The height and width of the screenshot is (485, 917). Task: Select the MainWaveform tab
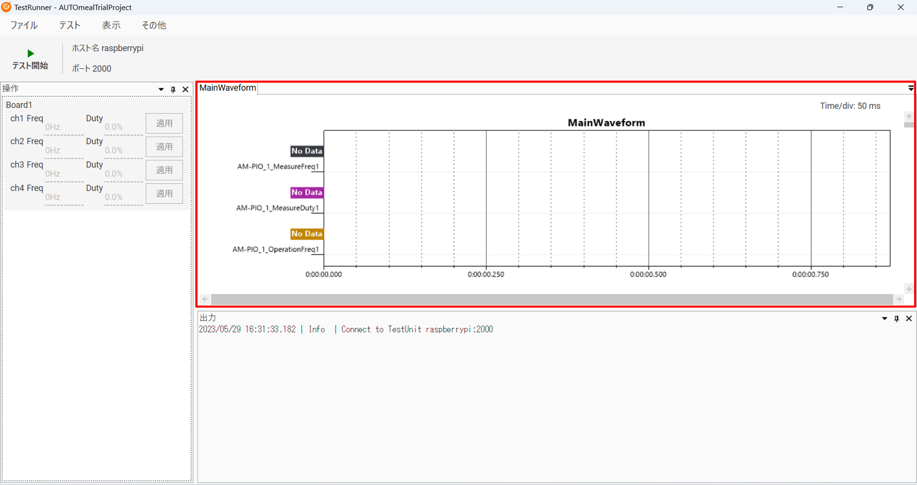228,88
